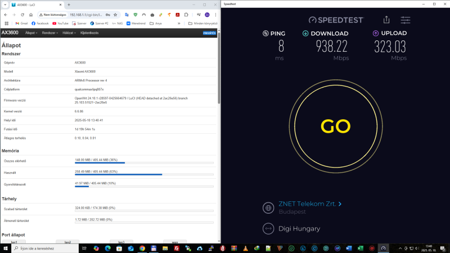Screen dimensions: 450x253
Task: Go forward in Chrome
Action: tap(13, 15)
